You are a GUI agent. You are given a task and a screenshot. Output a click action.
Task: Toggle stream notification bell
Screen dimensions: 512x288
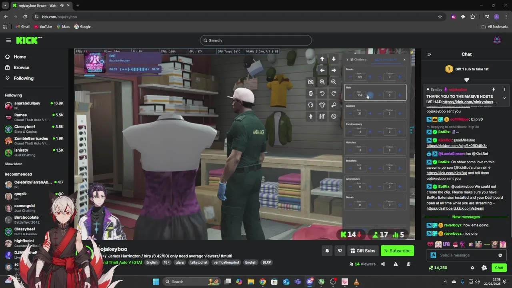pos(327,251)
